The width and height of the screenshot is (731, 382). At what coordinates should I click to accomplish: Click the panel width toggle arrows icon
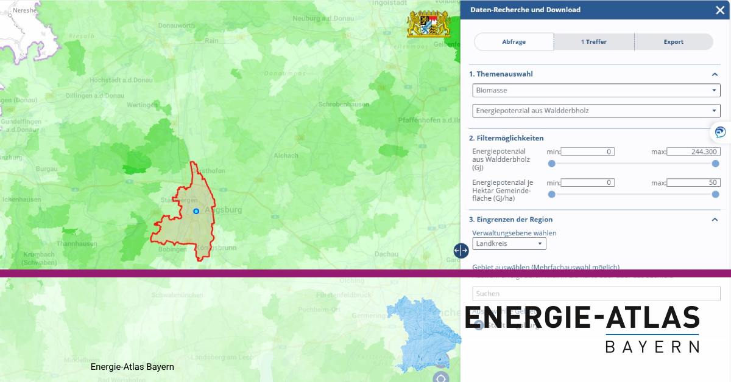(x=461, y=250)
